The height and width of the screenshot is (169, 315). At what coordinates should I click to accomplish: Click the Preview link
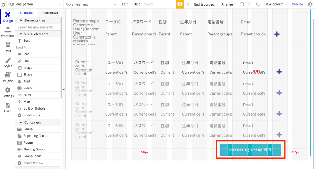[x=298, y=4]
